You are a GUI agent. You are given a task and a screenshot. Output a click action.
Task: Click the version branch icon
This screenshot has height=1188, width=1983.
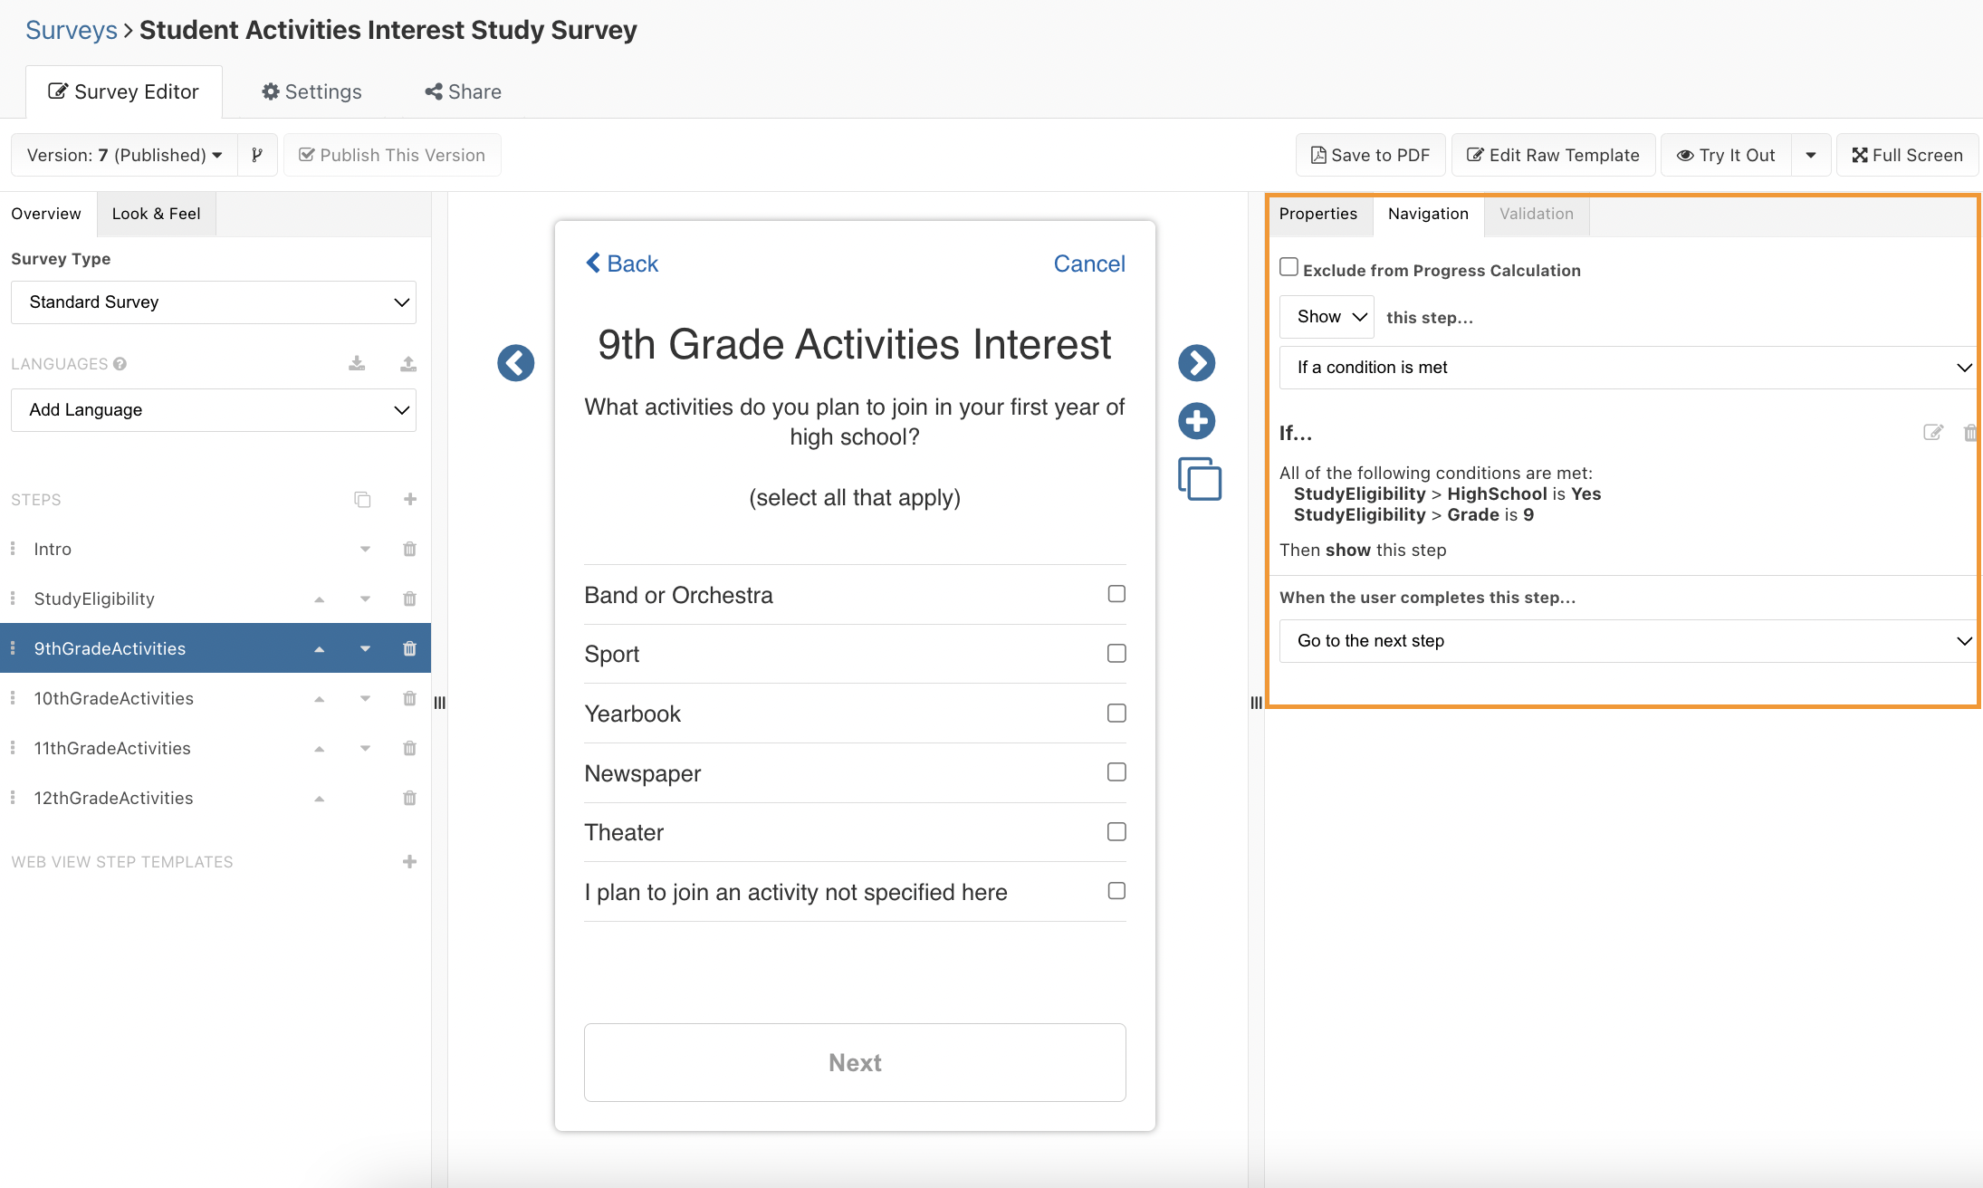coord(257,155)
